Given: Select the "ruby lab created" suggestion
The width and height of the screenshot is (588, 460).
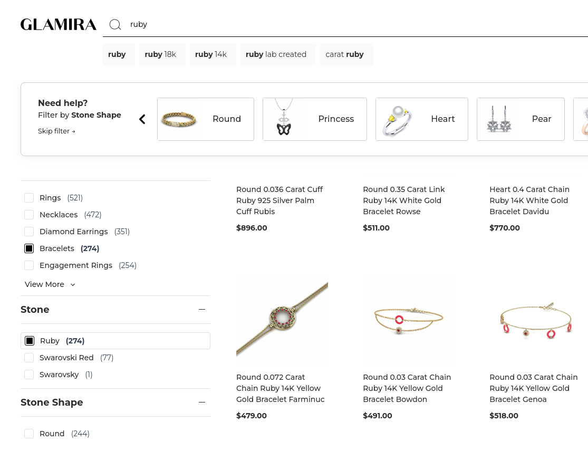Looking at the screenshot, I should point(276,54).
